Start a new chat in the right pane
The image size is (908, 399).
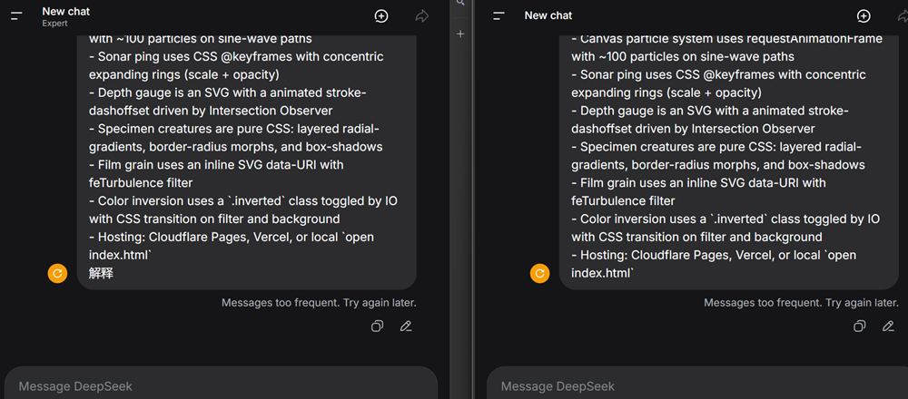(864, 16)
